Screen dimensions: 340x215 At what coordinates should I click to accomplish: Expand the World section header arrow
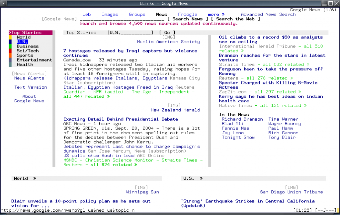coord(35,178)
